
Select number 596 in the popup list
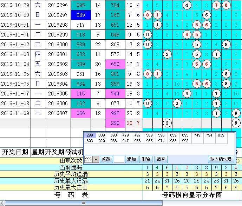pyautogui.click(x=161, y=135)
